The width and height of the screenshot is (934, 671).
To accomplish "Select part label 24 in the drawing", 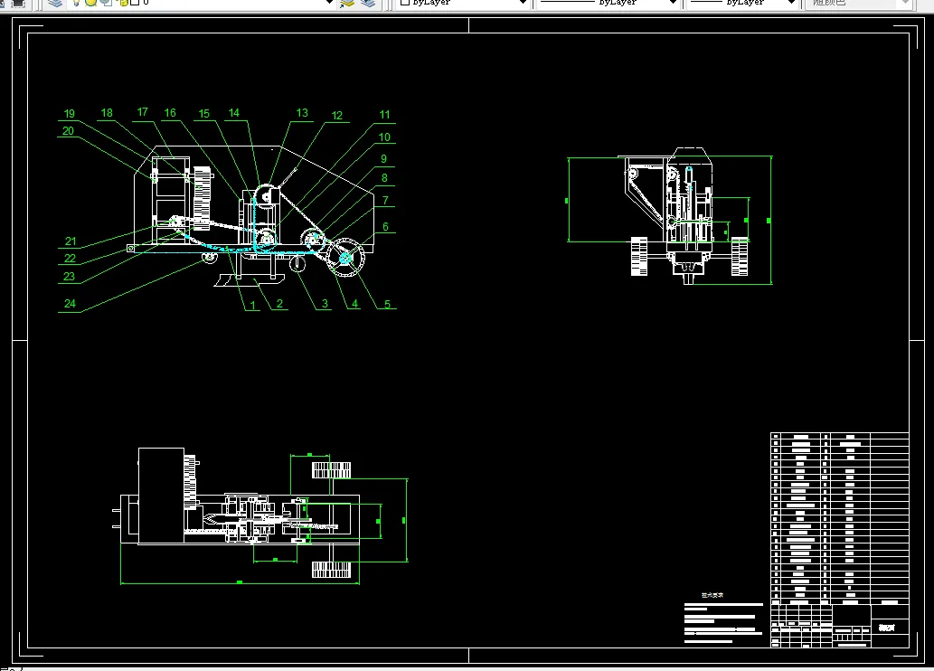I will coord(70,303).
